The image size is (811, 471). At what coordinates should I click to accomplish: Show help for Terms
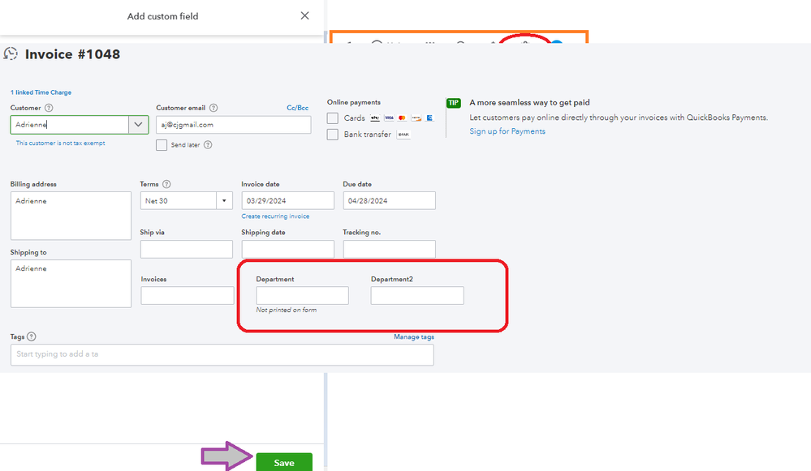[x=166, y=184]
